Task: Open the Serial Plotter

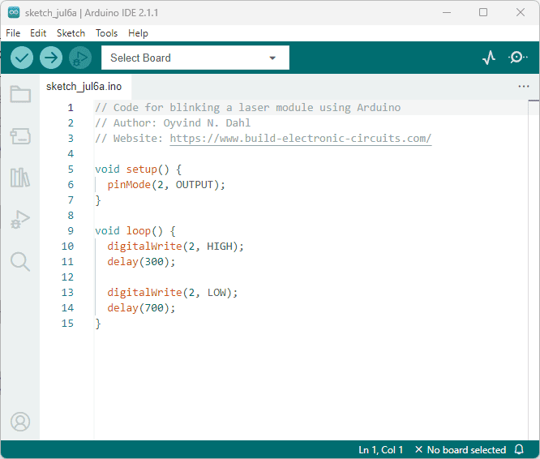Action: 489,58
